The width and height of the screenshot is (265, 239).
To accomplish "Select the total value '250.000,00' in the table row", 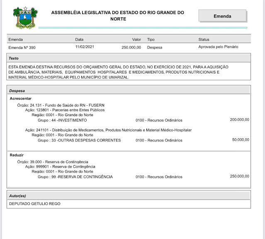I will (131, 47).
